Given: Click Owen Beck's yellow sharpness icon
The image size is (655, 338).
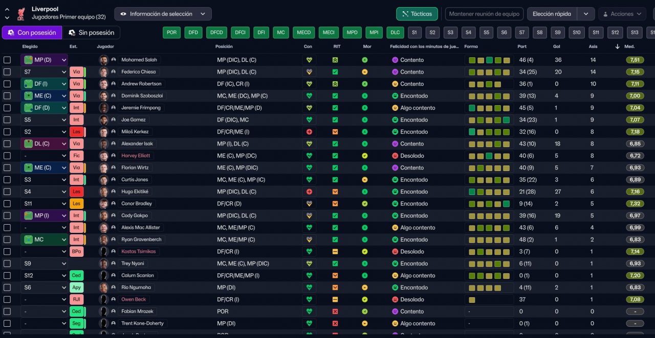Looking at the screenshot, I should [x=335, y=299].
